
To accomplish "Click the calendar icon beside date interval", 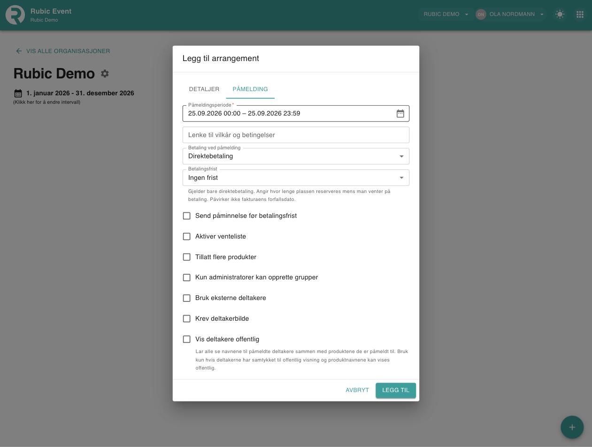I will point(18,93).
